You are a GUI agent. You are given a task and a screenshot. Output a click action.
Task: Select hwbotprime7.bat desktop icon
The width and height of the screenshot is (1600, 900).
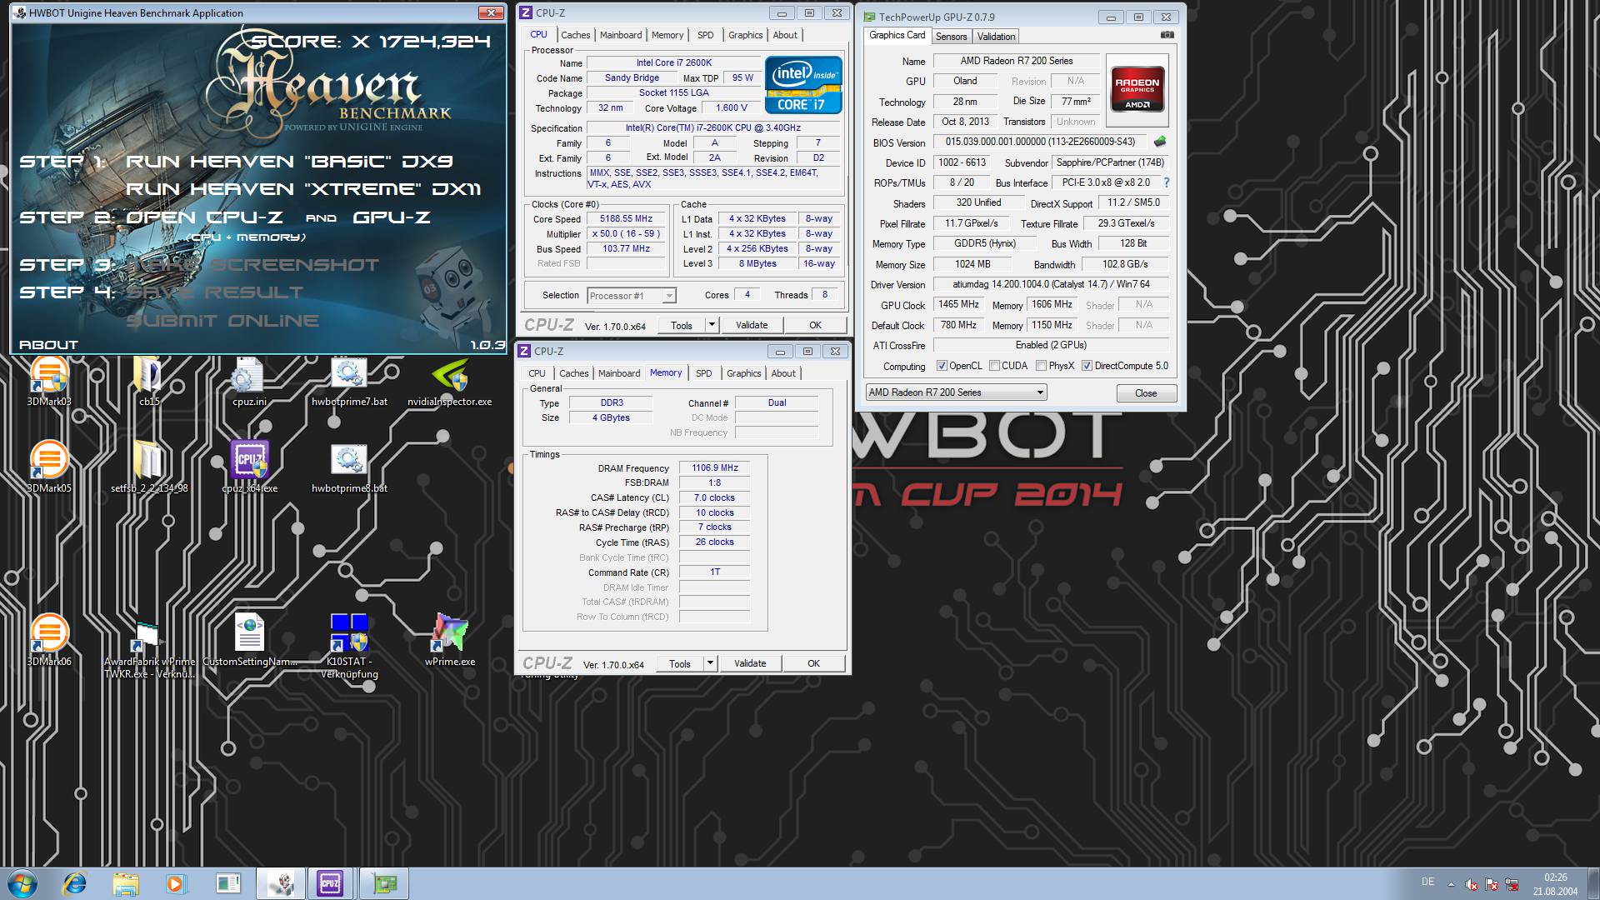349,381
